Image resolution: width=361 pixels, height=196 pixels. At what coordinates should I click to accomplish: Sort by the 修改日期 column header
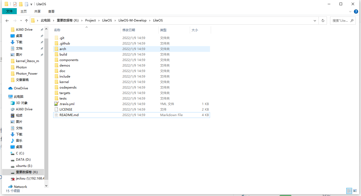[x=139, y=30]
